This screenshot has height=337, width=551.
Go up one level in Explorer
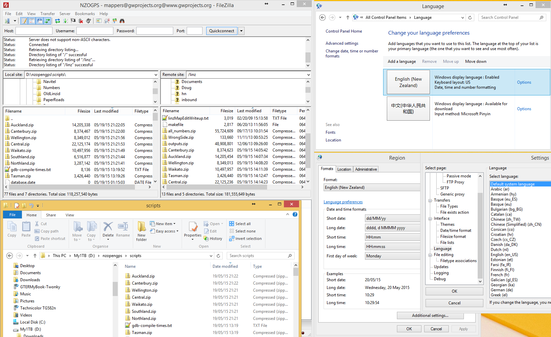[35, 256]
